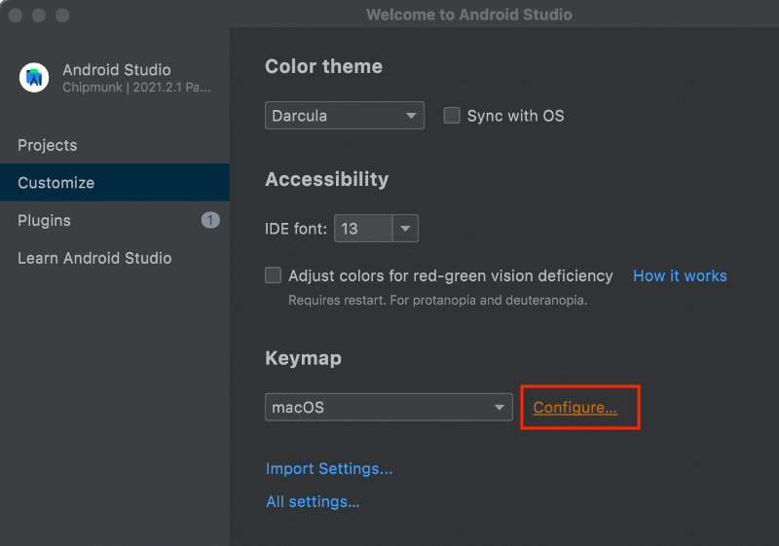Click the Android Studio name heading
Screen dimensions: 779x546
click(117, 69)
